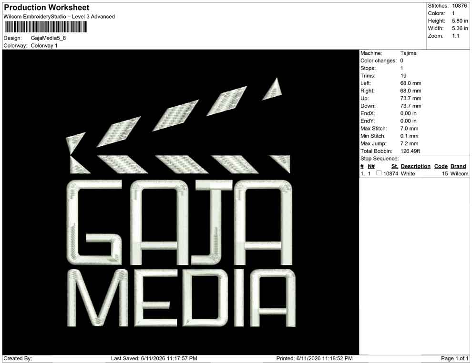The width and height of the screenshot is (472, 363).
Task: Click the GAJA embroidered text in the preview
Action: pyautogui.click(x=179, y=222)
